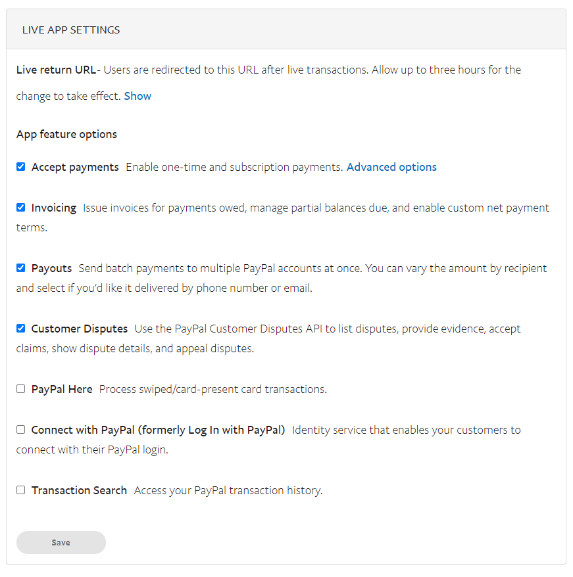The width and height of the screenshot is (573, 577).
Task: Disable Customer Disputes
Action: click(x=20, y=329)
